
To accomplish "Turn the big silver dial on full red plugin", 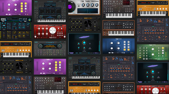I will click(53, 30).
